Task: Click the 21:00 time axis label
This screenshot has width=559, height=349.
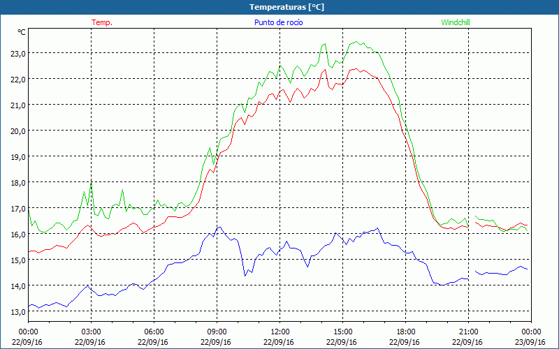Action: pyautogui.click(x=468, y=332)
